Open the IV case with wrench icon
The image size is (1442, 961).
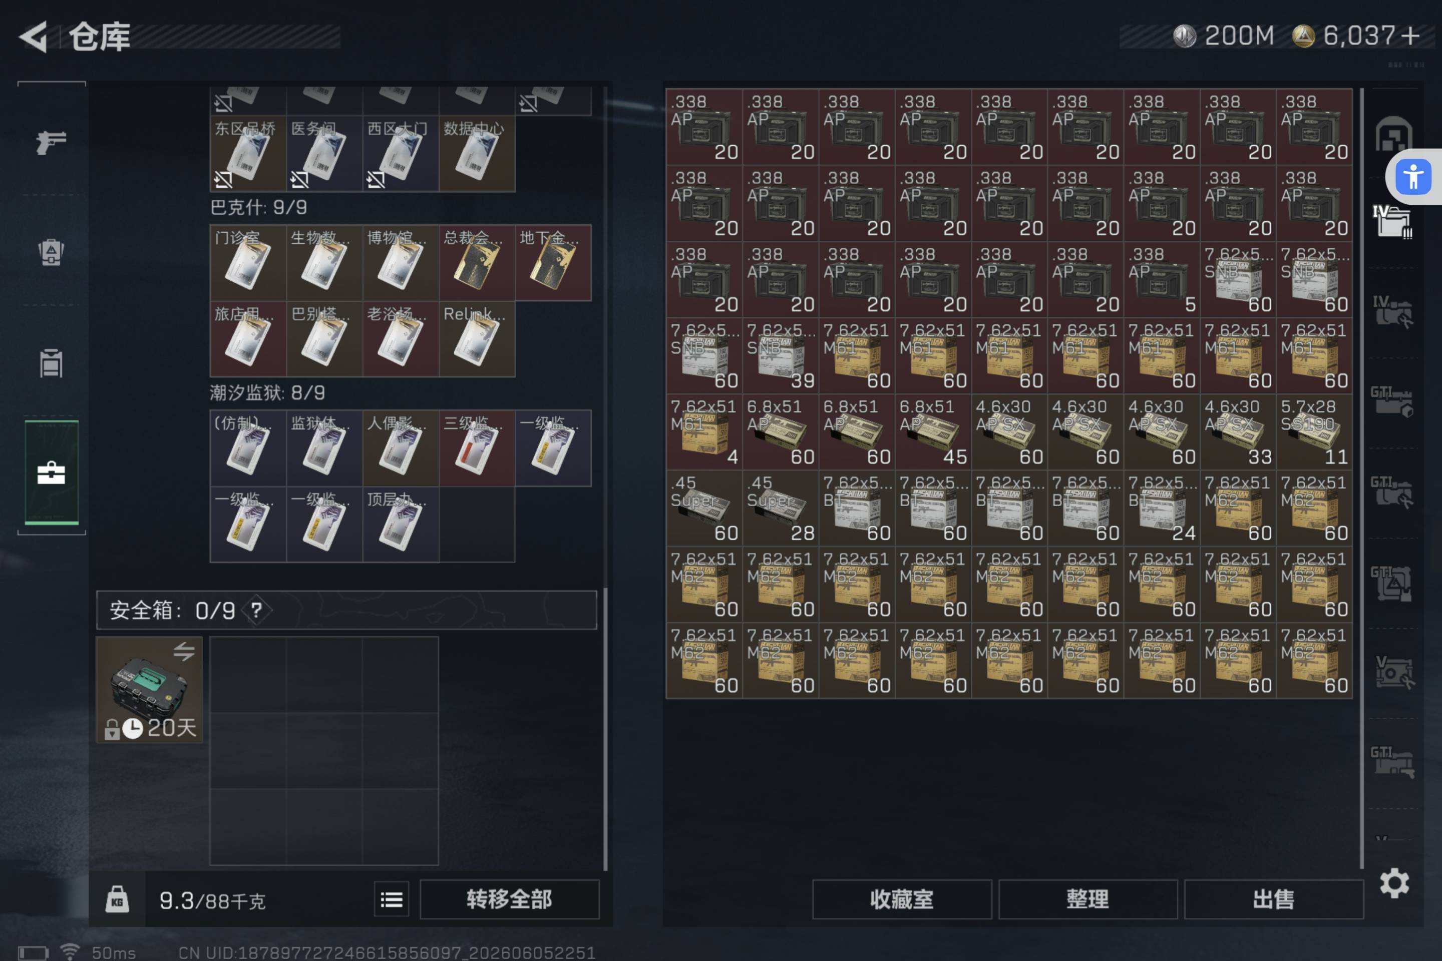[x=1392, y=311]
